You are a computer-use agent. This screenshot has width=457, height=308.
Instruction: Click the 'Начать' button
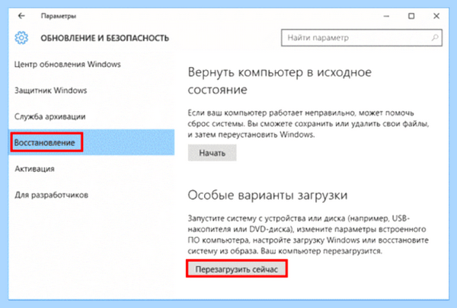pos(212,153)
